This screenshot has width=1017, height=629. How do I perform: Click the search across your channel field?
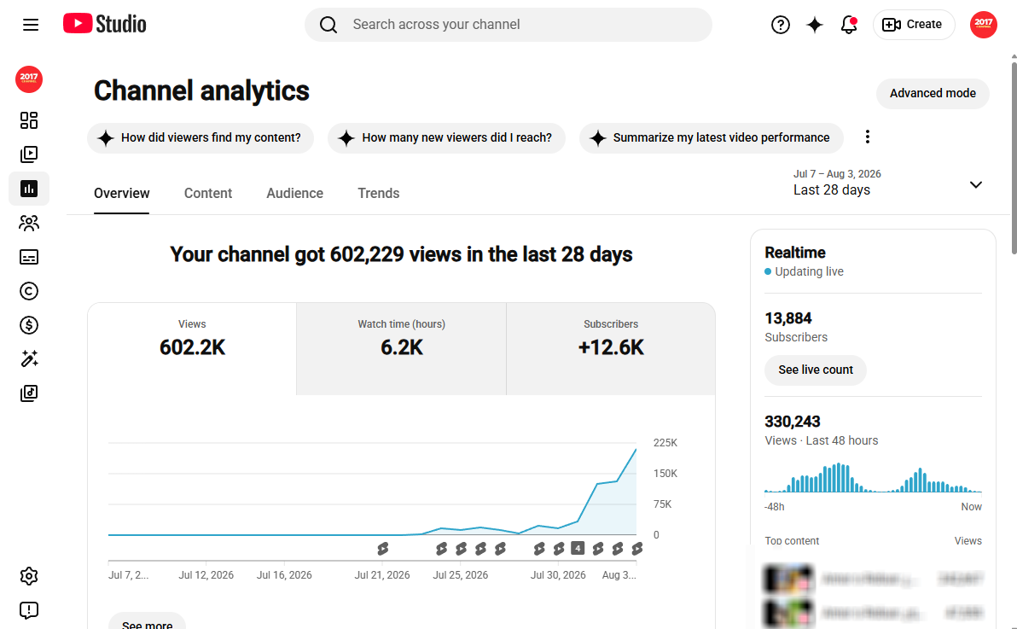(508, 25)
